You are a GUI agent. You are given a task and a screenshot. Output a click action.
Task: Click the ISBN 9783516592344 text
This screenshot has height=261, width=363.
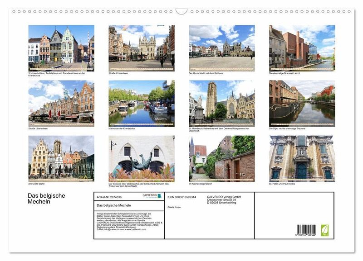coord(181,197)
